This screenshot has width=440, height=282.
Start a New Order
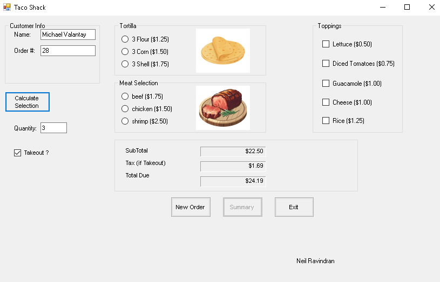[x=190, y=207]
